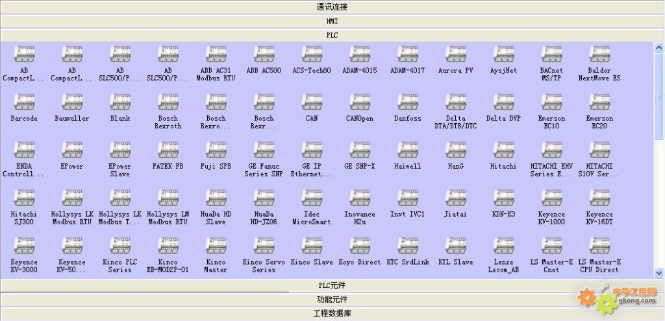This screenshot has width=665, height=321.
Task: Select the HanG device icon
Action: pyautogui.click(x=455, y=150)
